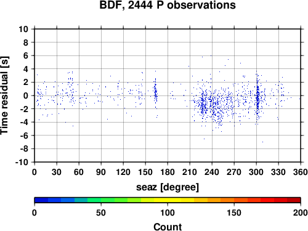The image size is (308, 231).
Task: Select the dark red swatch at colorbar end
Action: click(294, 200)
